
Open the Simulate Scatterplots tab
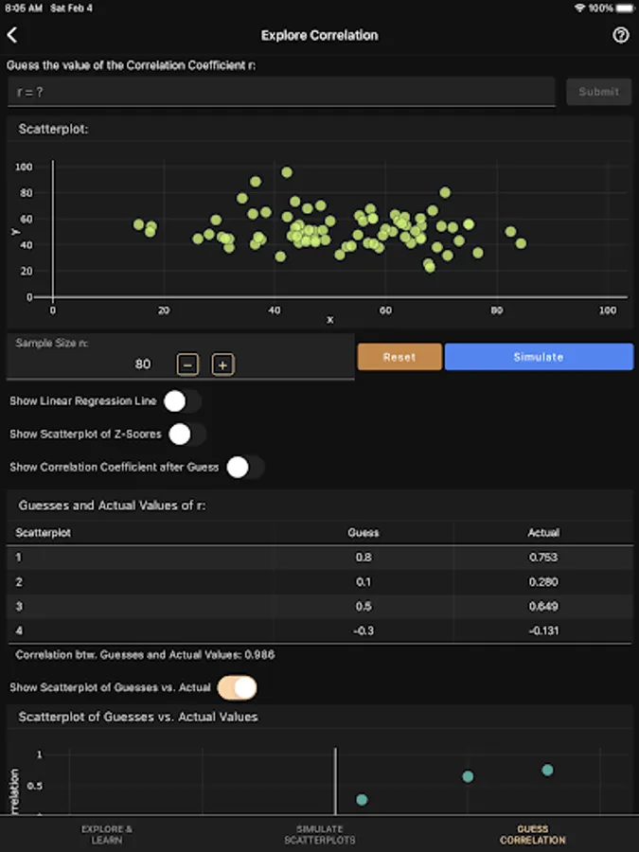[x=320, y=834]
